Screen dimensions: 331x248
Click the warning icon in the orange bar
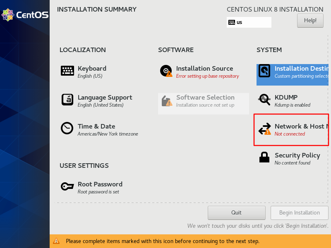pyautogui.click(x=56, y=241)
